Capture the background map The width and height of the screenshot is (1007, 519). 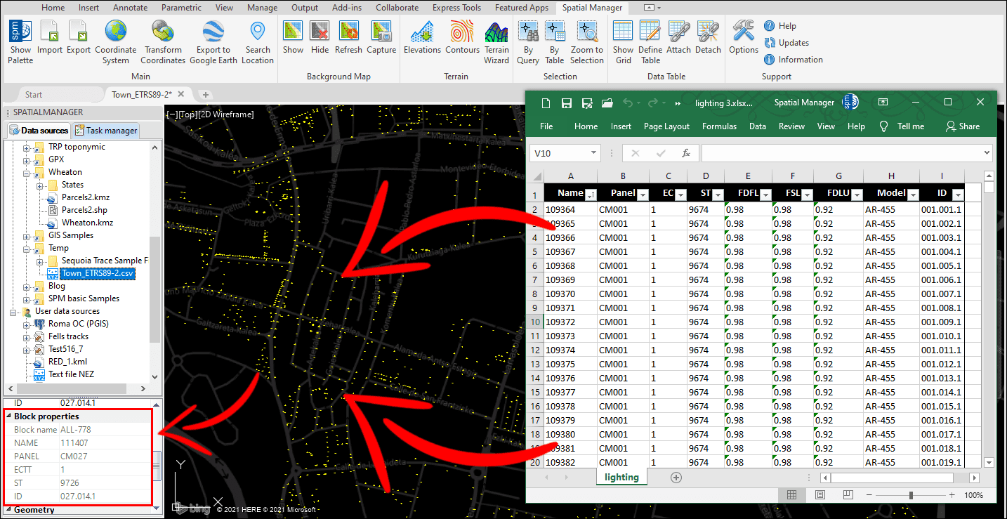pos(381,37)
